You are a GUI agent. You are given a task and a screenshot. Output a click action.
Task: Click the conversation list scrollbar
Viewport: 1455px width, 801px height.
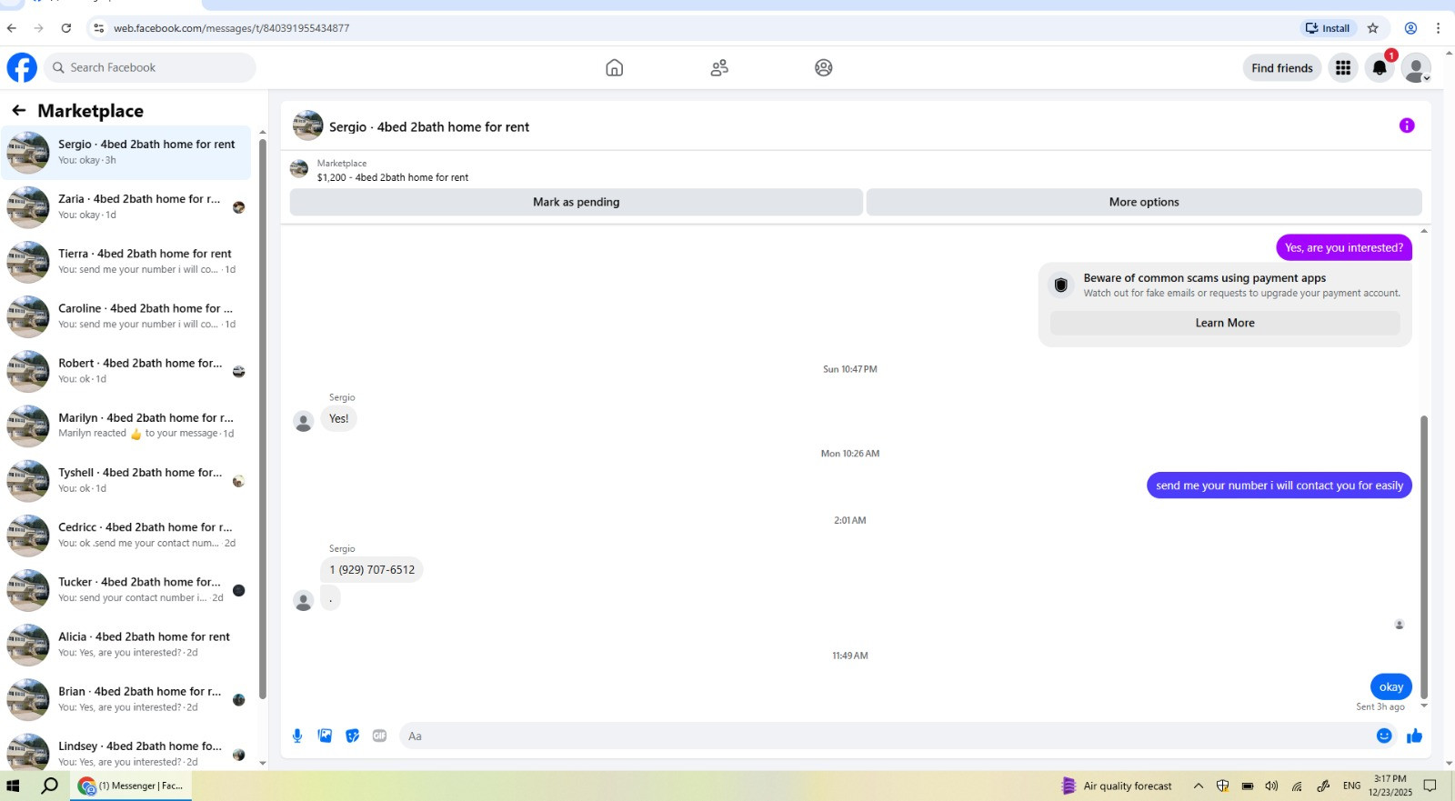click(x=263, y=418)
